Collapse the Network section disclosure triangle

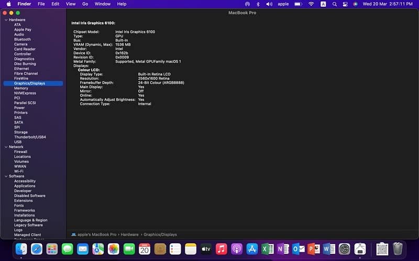tap(6, 147)
